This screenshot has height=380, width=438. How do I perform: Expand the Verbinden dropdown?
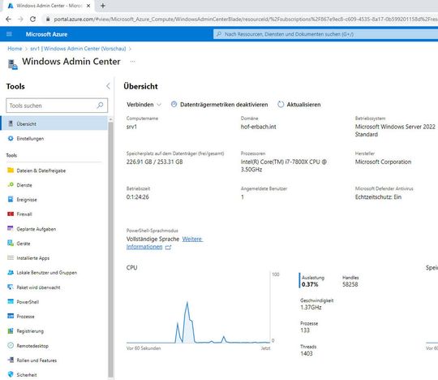[144, 105]
